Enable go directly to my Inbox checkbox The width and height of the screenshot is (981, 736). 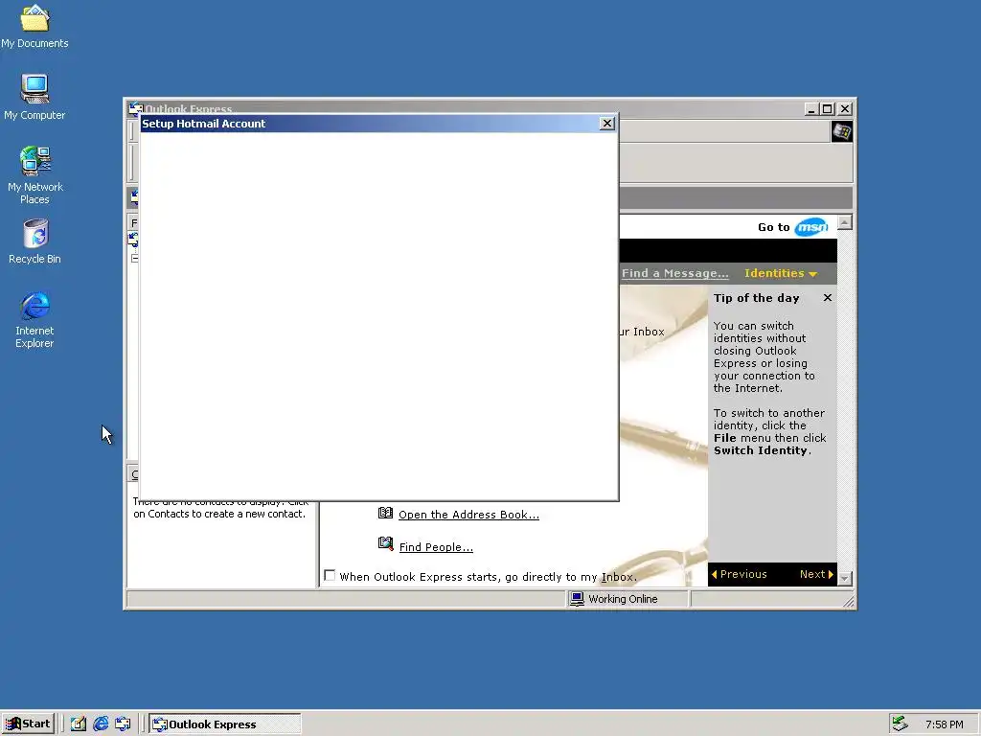(x=330, y=576)
